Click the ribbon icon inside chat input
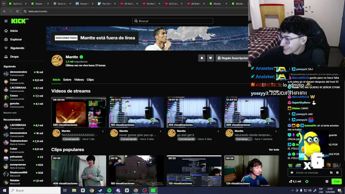Image resolution: width=345 pixels, height=194 pixels. pyautogui.click(x=292, y=173)
